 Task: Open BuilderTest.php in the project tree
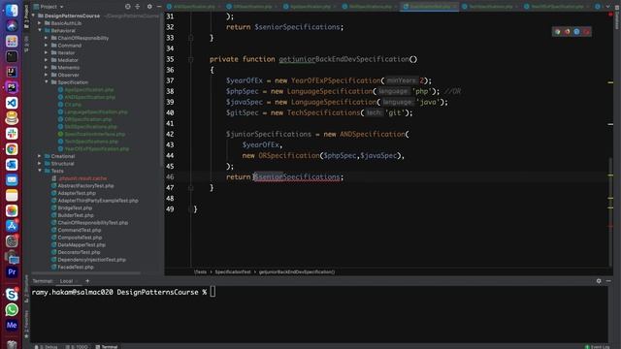pyautogui.click(x=76, y=215)
